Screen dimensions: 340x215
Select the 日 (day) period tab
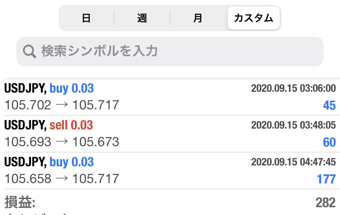tap(86, 18)
